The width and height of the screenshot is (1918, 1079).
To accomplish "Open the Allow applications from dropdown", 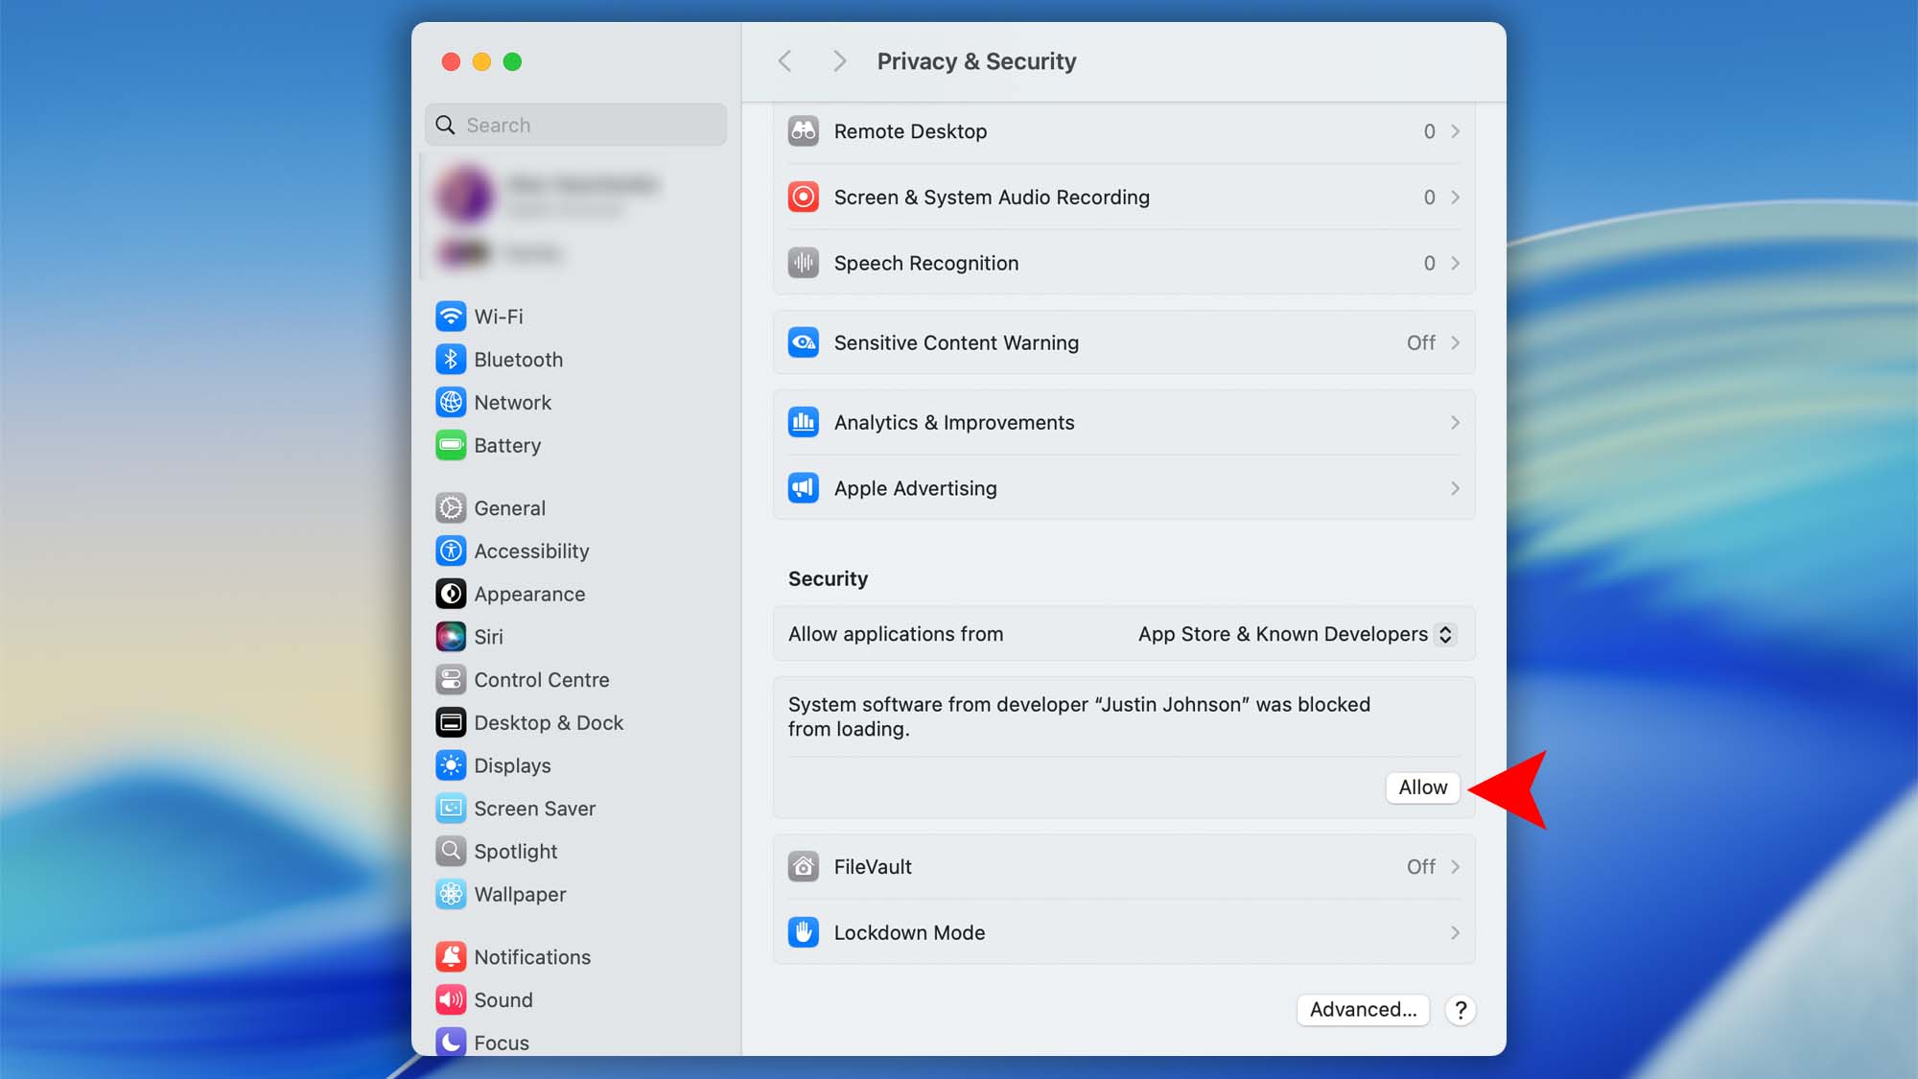I will click(x=1445, y=634).
